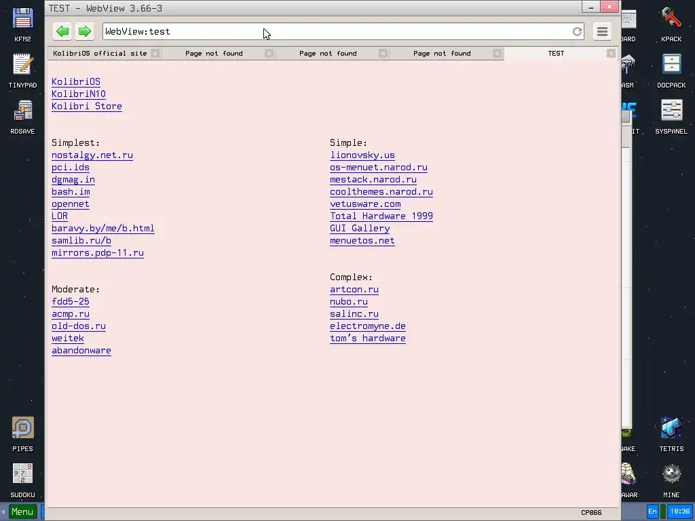The width and height of the screenshot is (695, 521).
Task: Open the DOCPACK desktop icon
Action: click(671, 71)
